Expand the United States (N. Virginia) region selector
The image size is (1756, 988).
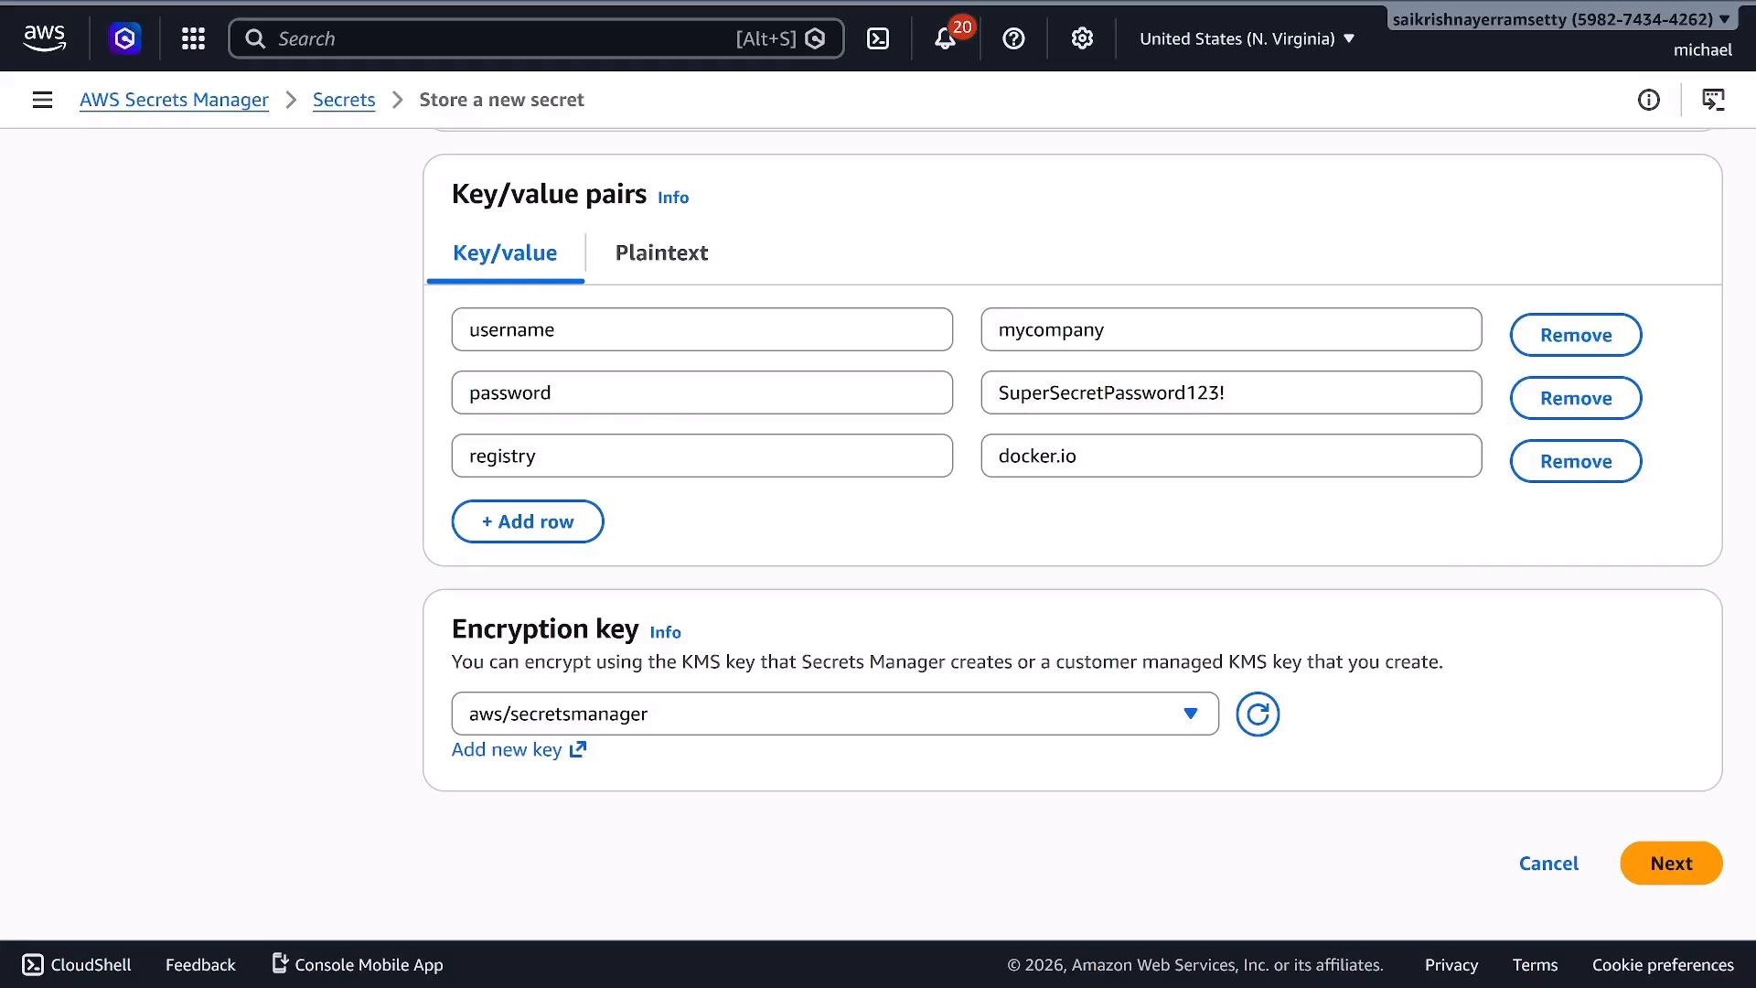pyautogui.click(x=1247, y=38)
